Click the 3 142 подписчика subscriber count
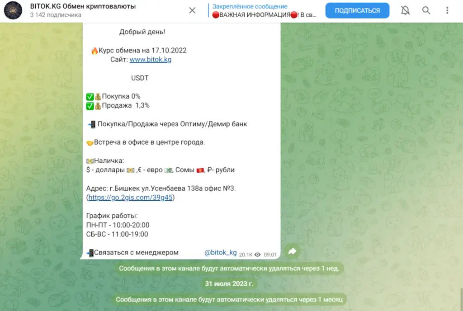Screen dimensions: 463x311 pos(56,15)
